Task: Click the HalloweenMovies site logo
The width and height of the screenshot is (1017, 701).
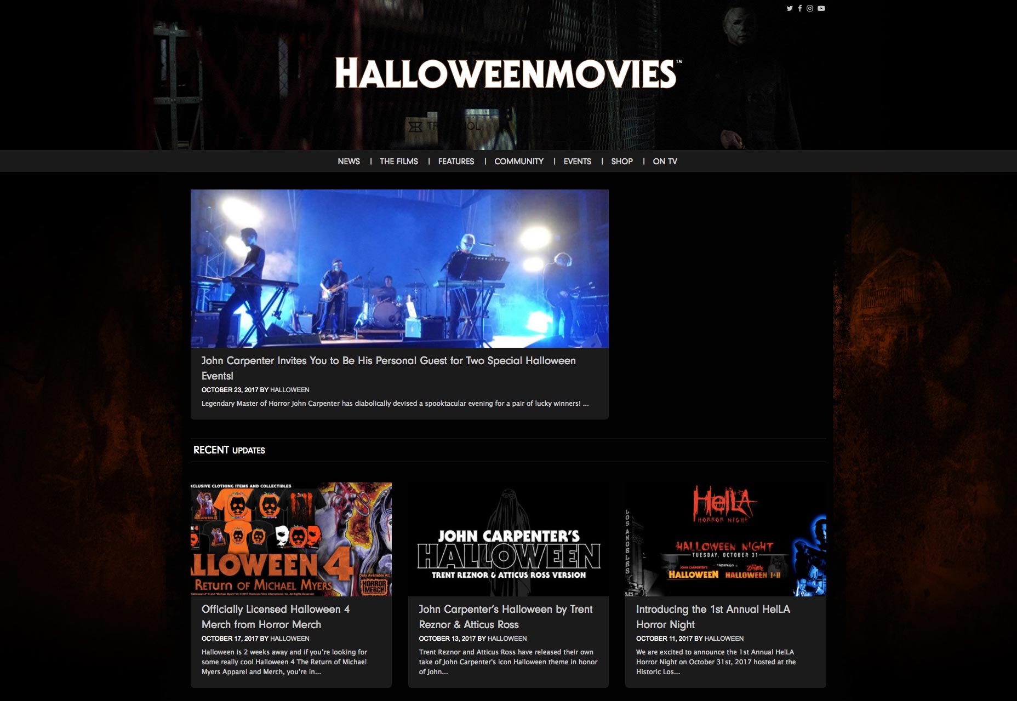Action: (508, 73)
